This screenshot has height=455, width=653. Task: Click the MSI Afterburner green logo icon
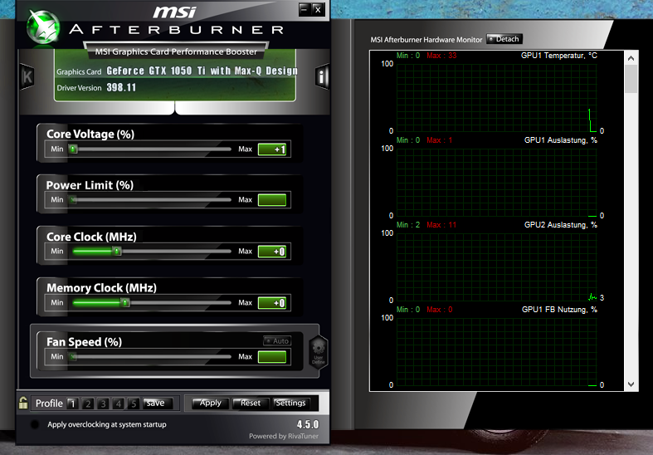[x=43, y=27]
